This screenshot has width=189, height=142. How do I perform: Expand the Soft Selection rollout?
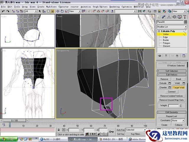[172, 71]
